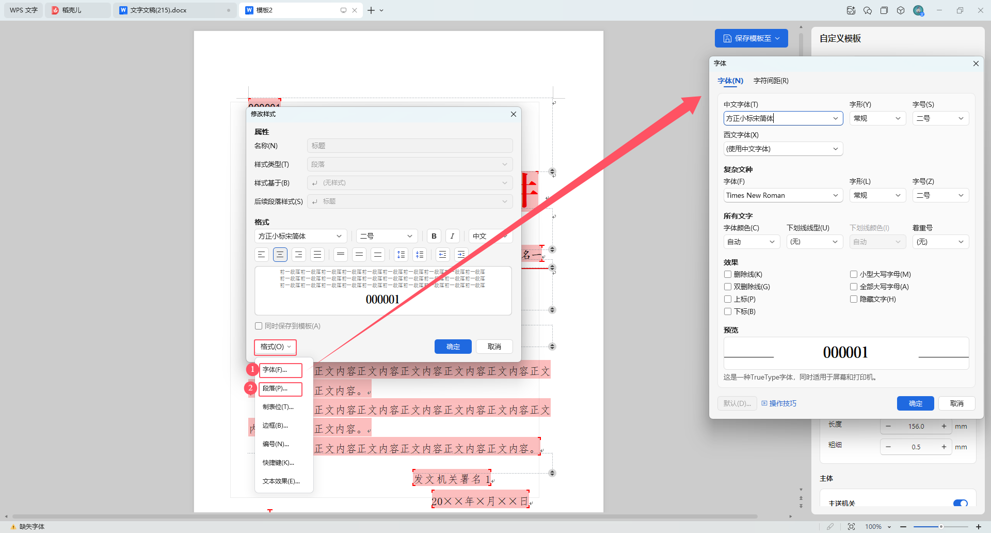Click the increase indent icon

[x=461, y=255]
